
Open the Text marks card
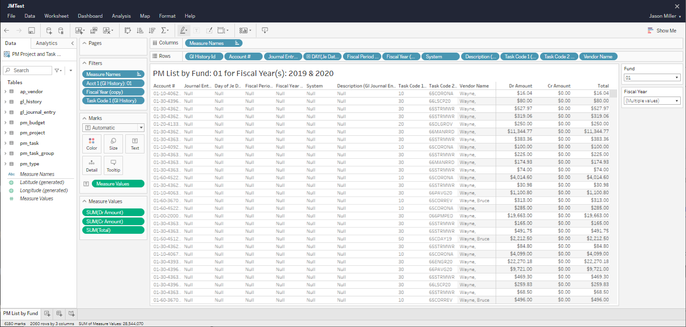(x=135, y=144)
